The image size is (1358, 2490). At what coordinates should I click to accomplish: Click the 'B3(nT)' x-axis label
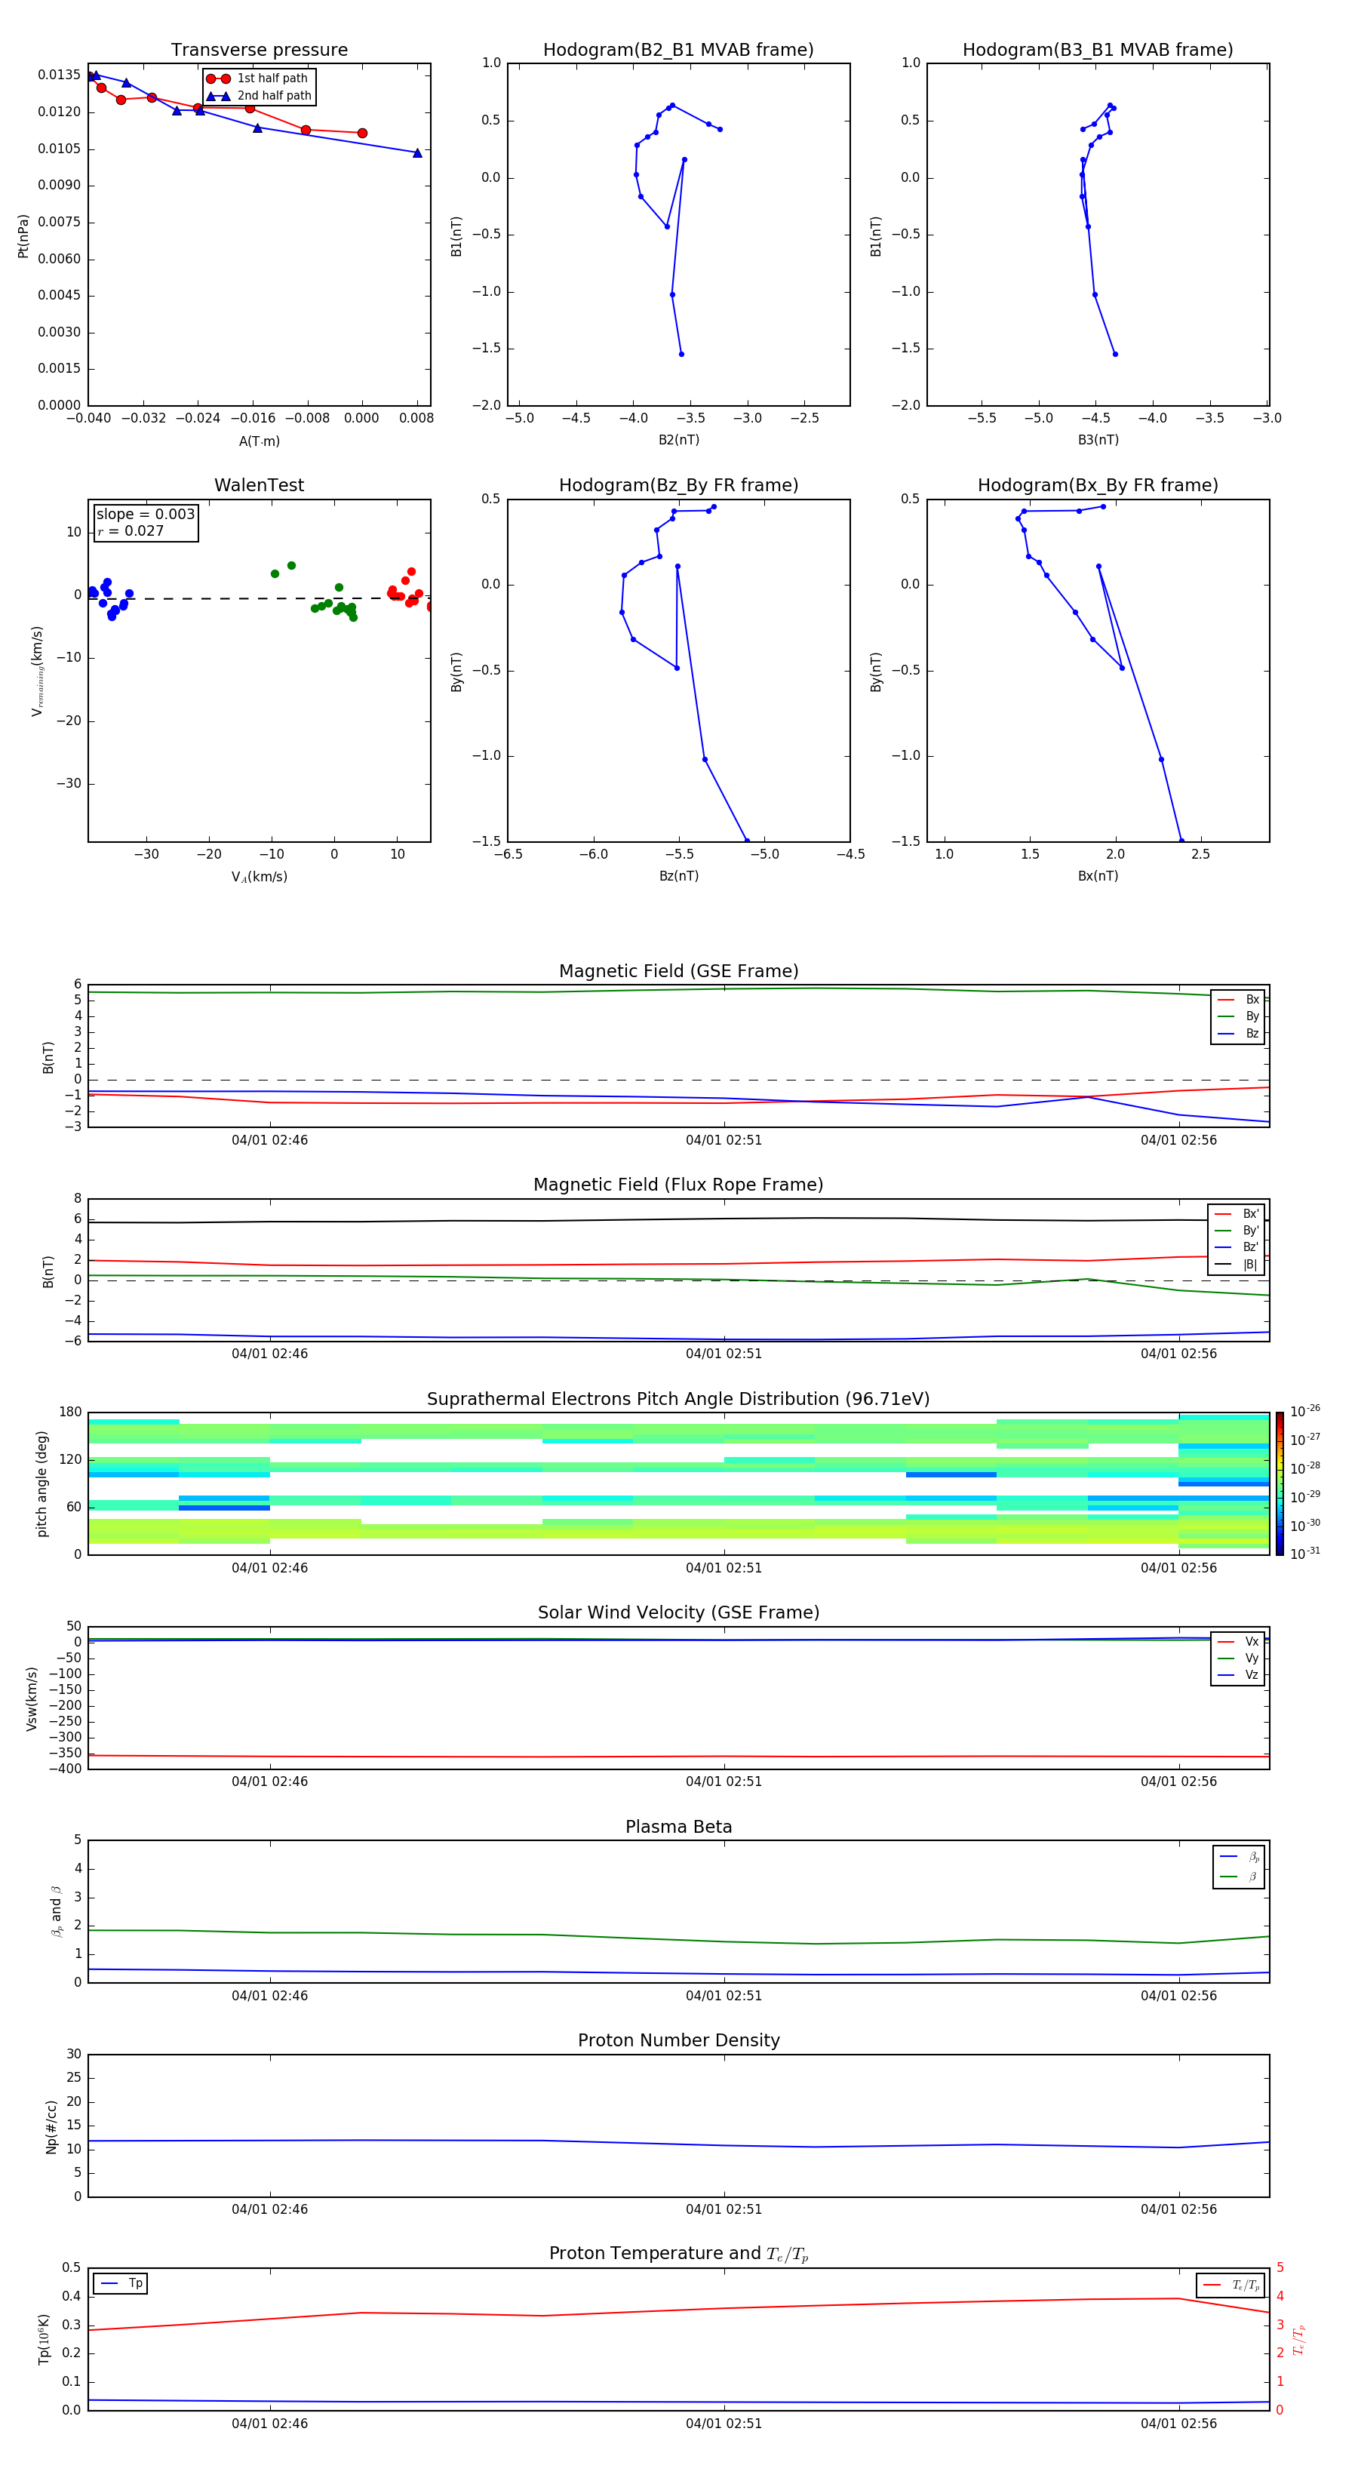point(1098,440)
